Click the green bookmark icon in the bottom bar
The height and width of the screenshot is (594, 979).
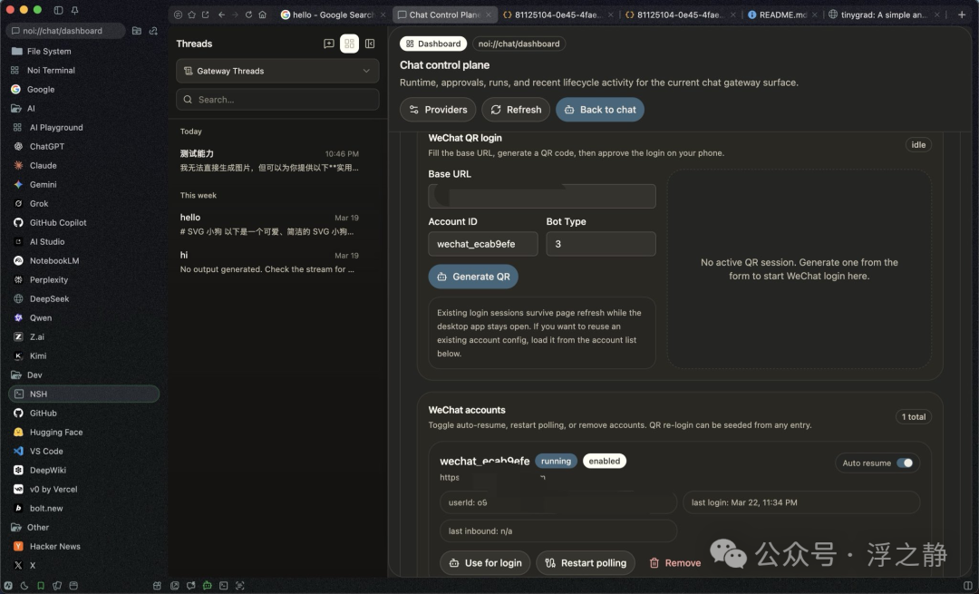pyautogui.click(x=41, y=585)
